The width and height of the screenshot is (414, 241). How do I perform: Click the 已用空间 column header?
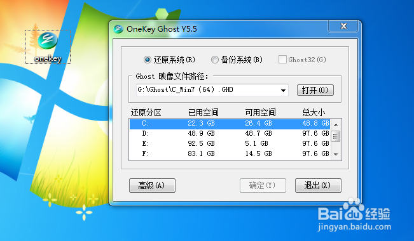(204, 112)
